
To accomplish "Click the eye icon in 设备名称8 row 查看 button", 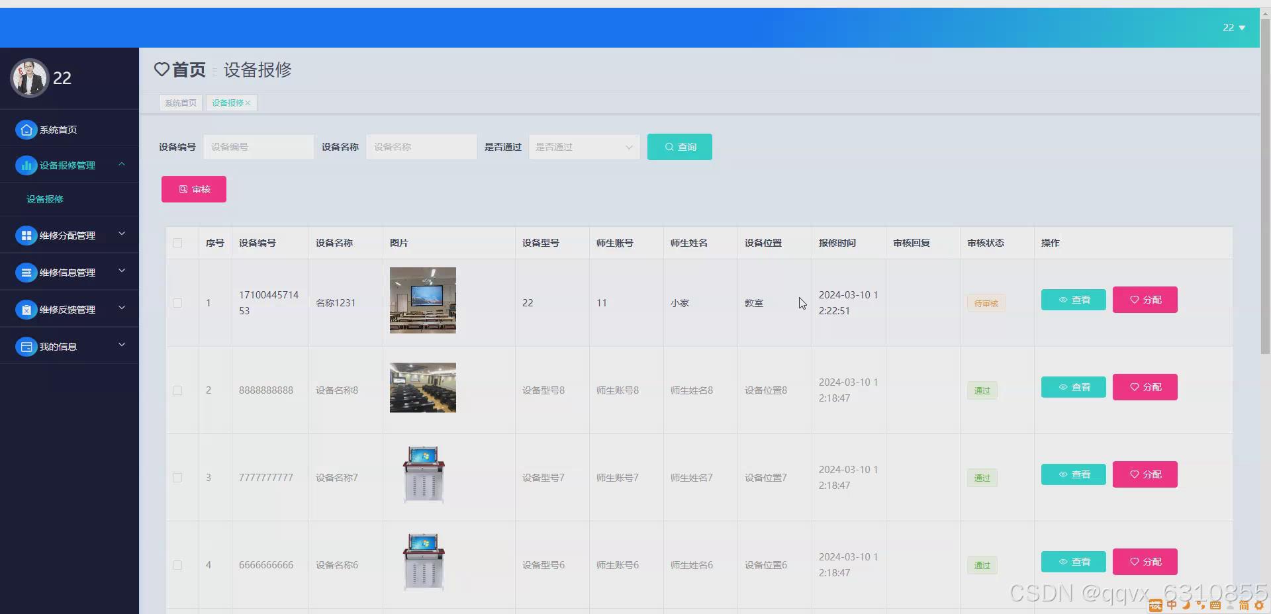I will (1063, 387).
